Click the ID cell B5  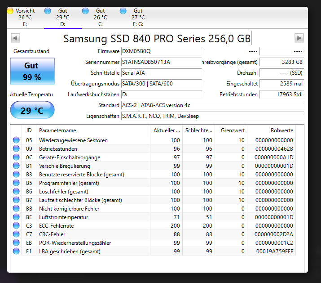click(29, 183)
